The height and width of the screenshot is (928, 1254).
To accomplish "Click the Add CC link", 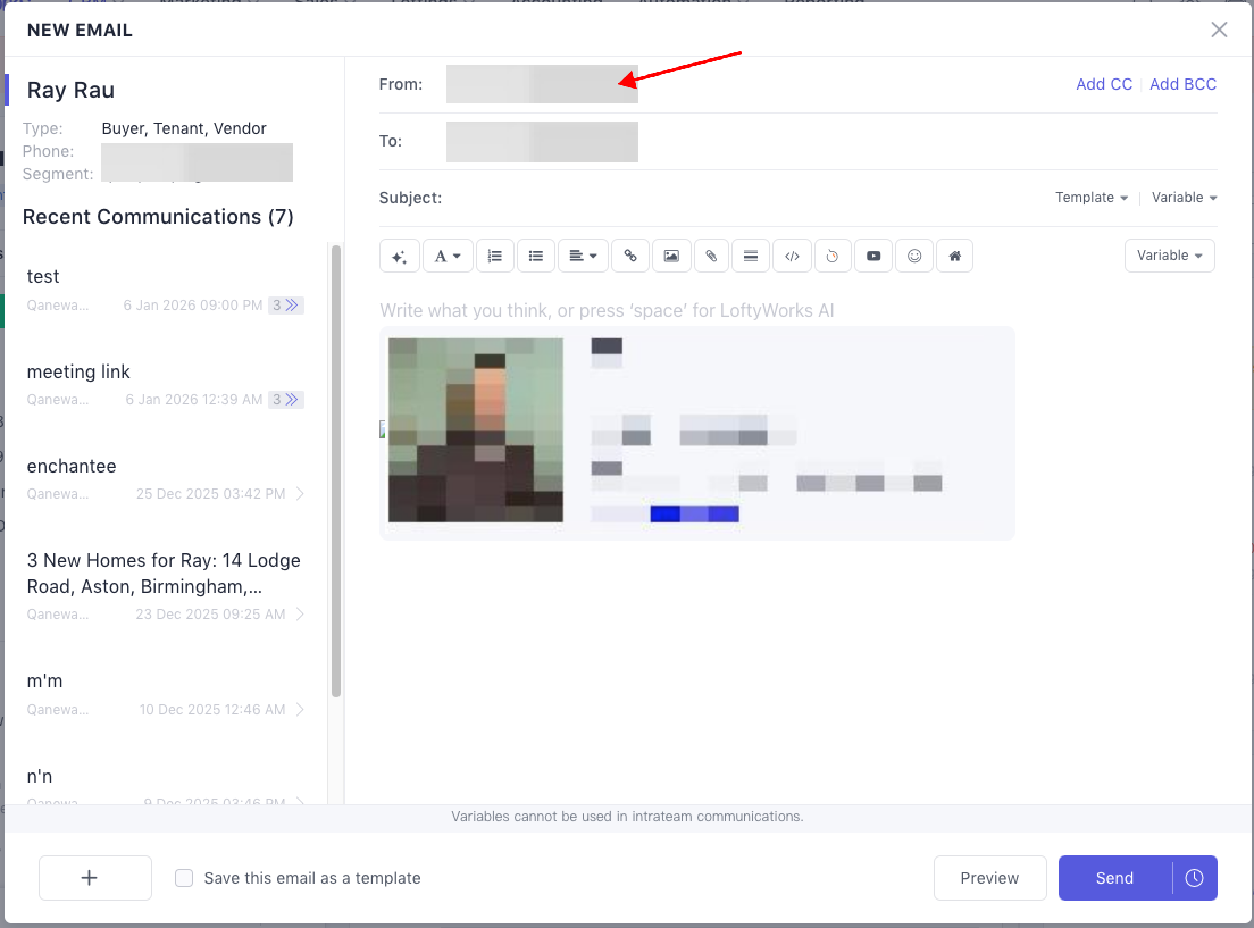I will (x=1104, y=84).
